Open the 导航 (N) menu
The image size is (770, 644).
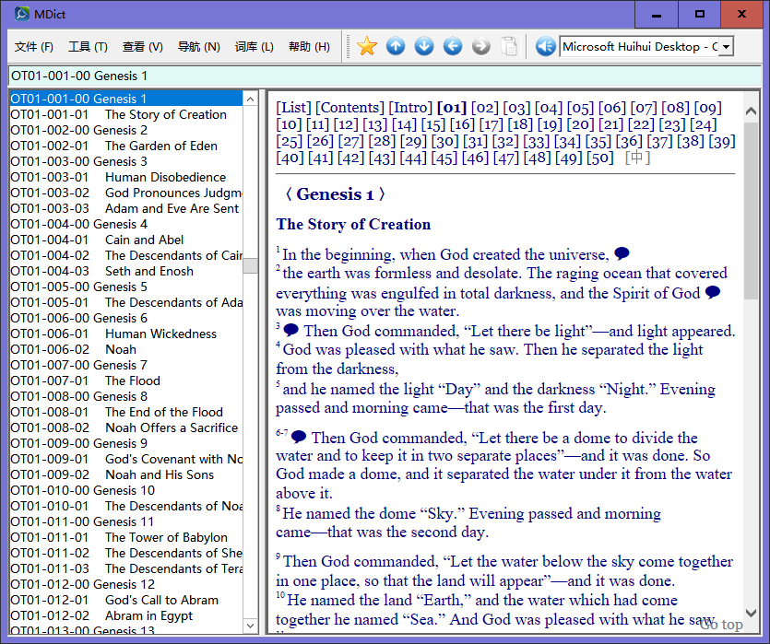(198, 47)
